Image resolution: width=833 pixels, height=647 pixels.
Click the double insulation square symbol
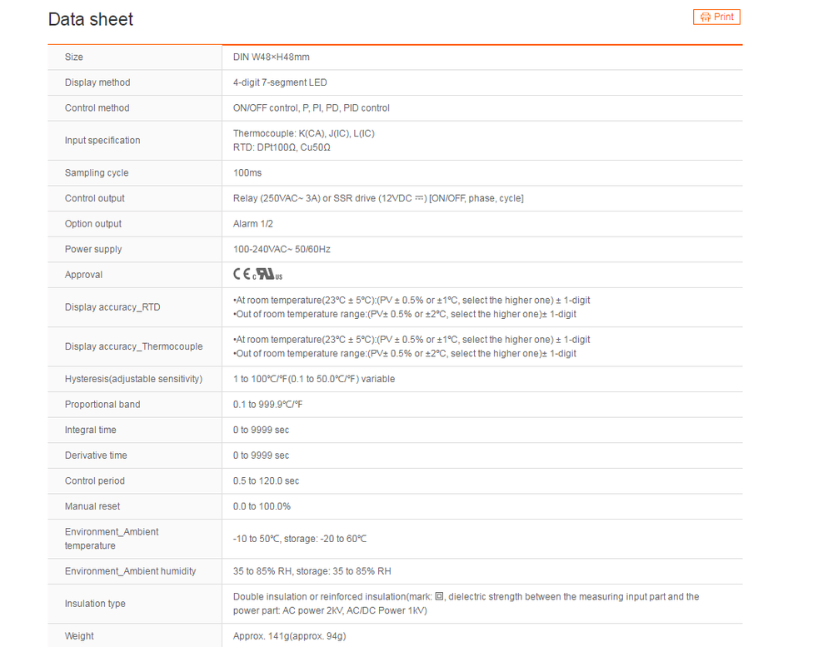pos(440,597)
